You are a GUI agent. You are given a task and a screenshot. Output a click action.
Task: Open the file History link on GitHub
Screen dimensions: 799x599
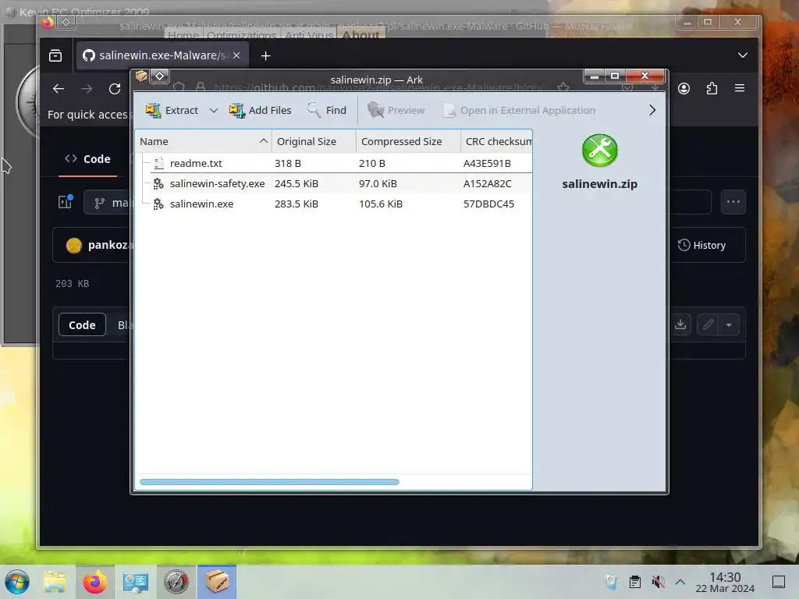click(701, 246)
